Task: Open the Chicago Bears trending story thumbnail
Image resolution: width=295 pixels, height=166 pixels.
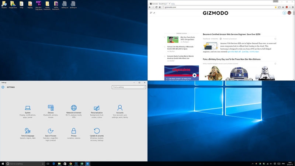Action: 173,39
